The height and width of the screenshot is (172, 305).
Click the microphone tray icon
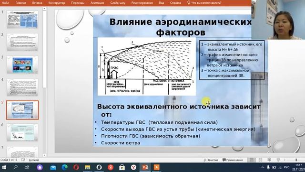[268, 167]
